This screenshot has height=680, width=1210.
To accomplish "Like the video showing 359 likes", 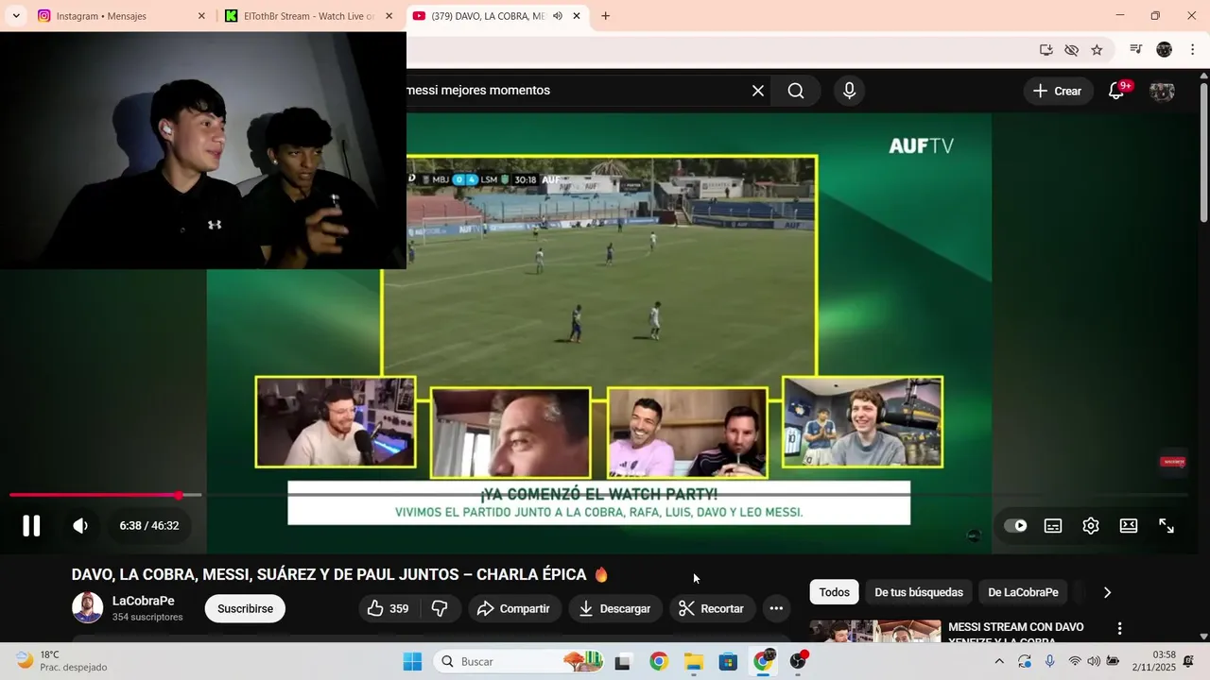I will point(389,608).
